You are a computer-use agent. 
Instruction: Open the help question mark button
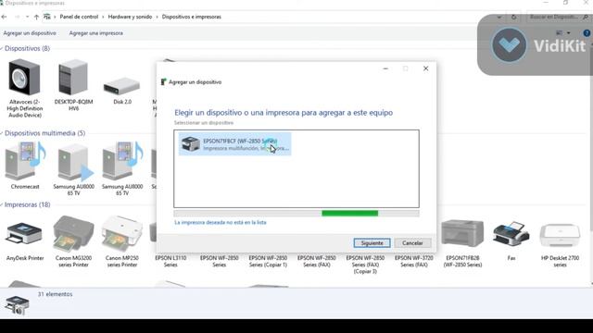point(587,33)
